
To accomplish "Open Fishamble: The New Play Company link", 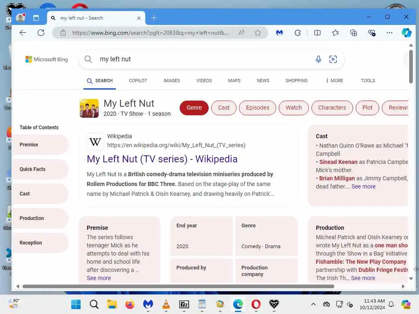I will [361, 262].
